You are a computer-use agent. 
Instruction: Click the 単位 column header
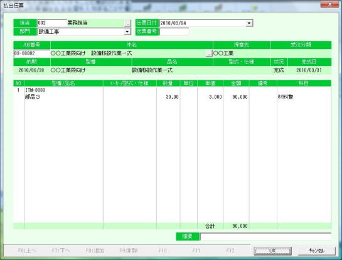coord(189,83)
